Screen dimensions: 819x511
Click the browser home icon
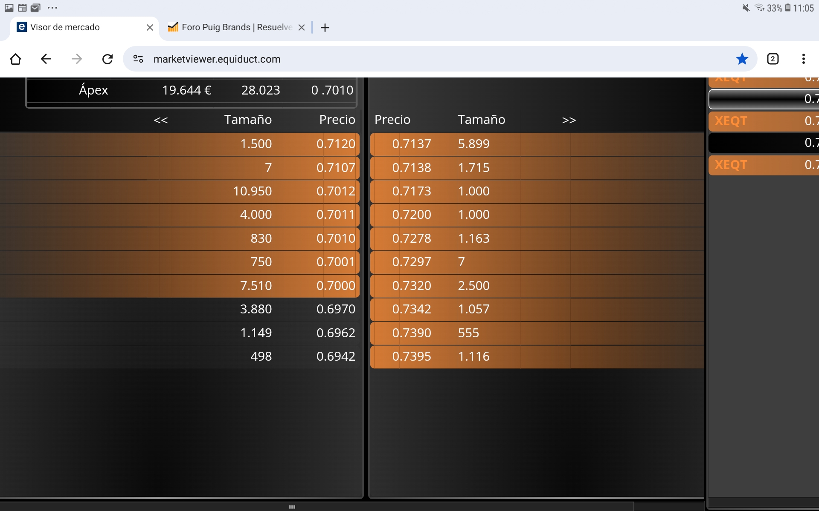[16, 59]
